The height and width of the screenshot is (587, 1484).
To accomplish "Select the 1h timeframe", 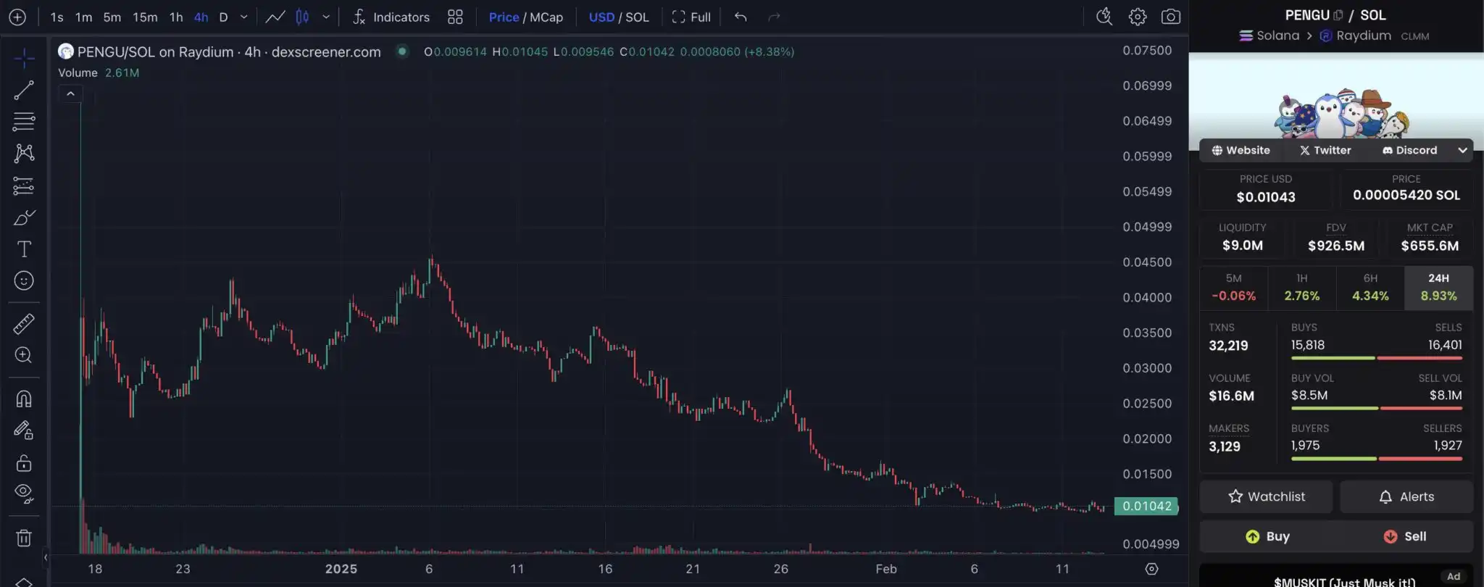I will [176, 17].
